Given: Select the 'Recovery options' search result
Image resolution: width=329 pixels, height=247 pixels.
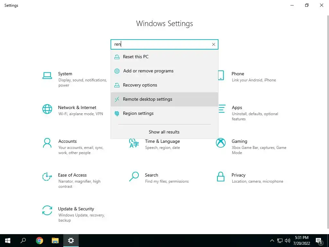Looking at the screenshot, I should point(164,85).
